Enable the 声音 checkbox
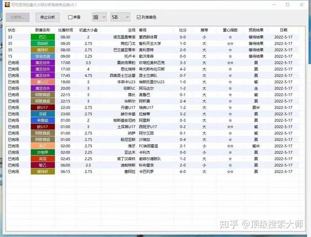This screenshot has width=311, height=237. 70,17
